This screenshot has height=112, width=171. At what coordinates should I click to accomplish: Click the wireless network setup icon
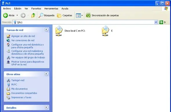pyautogui.click(x=8, y=51)
